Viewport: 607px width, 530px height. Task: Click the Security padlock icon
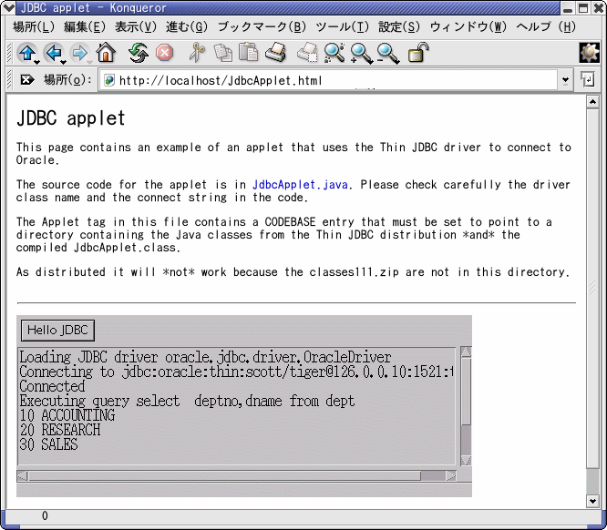(418, 53)
